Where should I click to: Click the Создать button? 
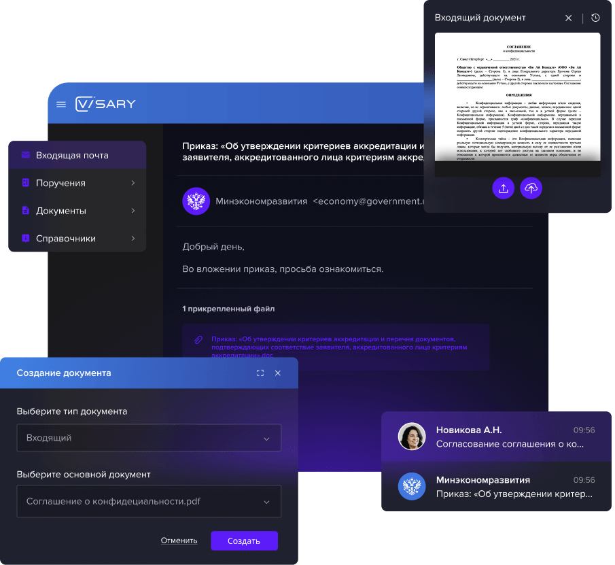click(244, 541)
